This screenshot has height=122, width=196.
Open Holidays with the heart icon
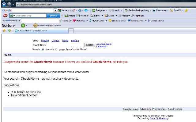pyautogui.click(x=79, y=21)
